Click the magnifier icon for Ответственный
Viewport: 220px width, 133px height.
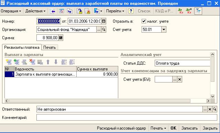pos(214,109)
